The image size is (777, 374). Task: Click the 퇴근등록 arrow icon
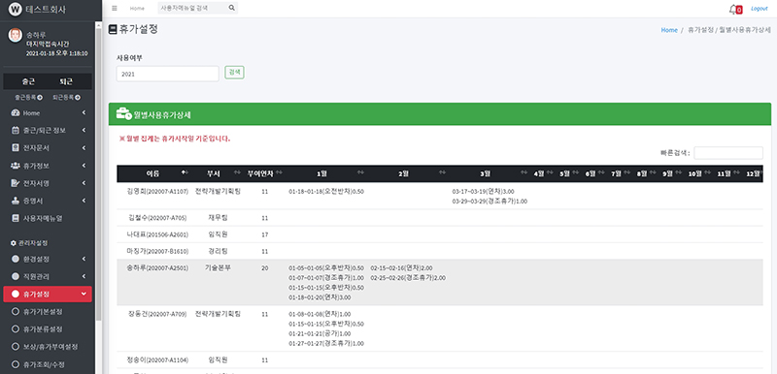[78, 97]
